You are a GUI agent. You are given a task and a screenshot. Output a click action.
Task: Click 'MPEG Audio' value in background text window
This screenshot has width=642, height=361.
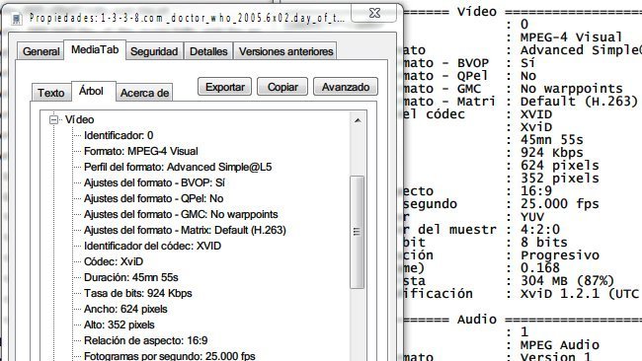pyautogui.click(x=560, y=345)
